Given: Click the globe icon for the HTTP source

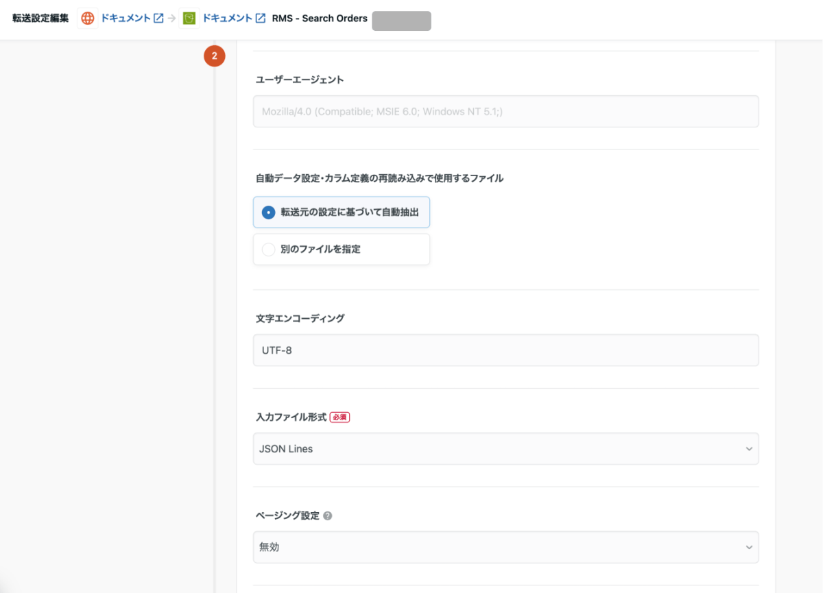Looking at the screenshot, I should [x=87, y=18].
